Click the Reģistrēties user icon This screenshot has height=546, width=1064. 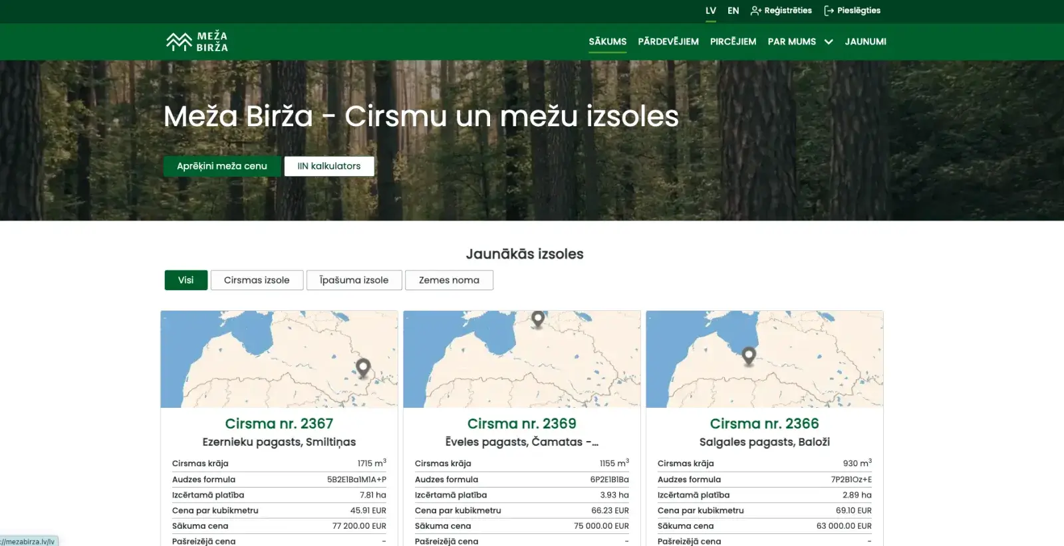tap(755, 11)
